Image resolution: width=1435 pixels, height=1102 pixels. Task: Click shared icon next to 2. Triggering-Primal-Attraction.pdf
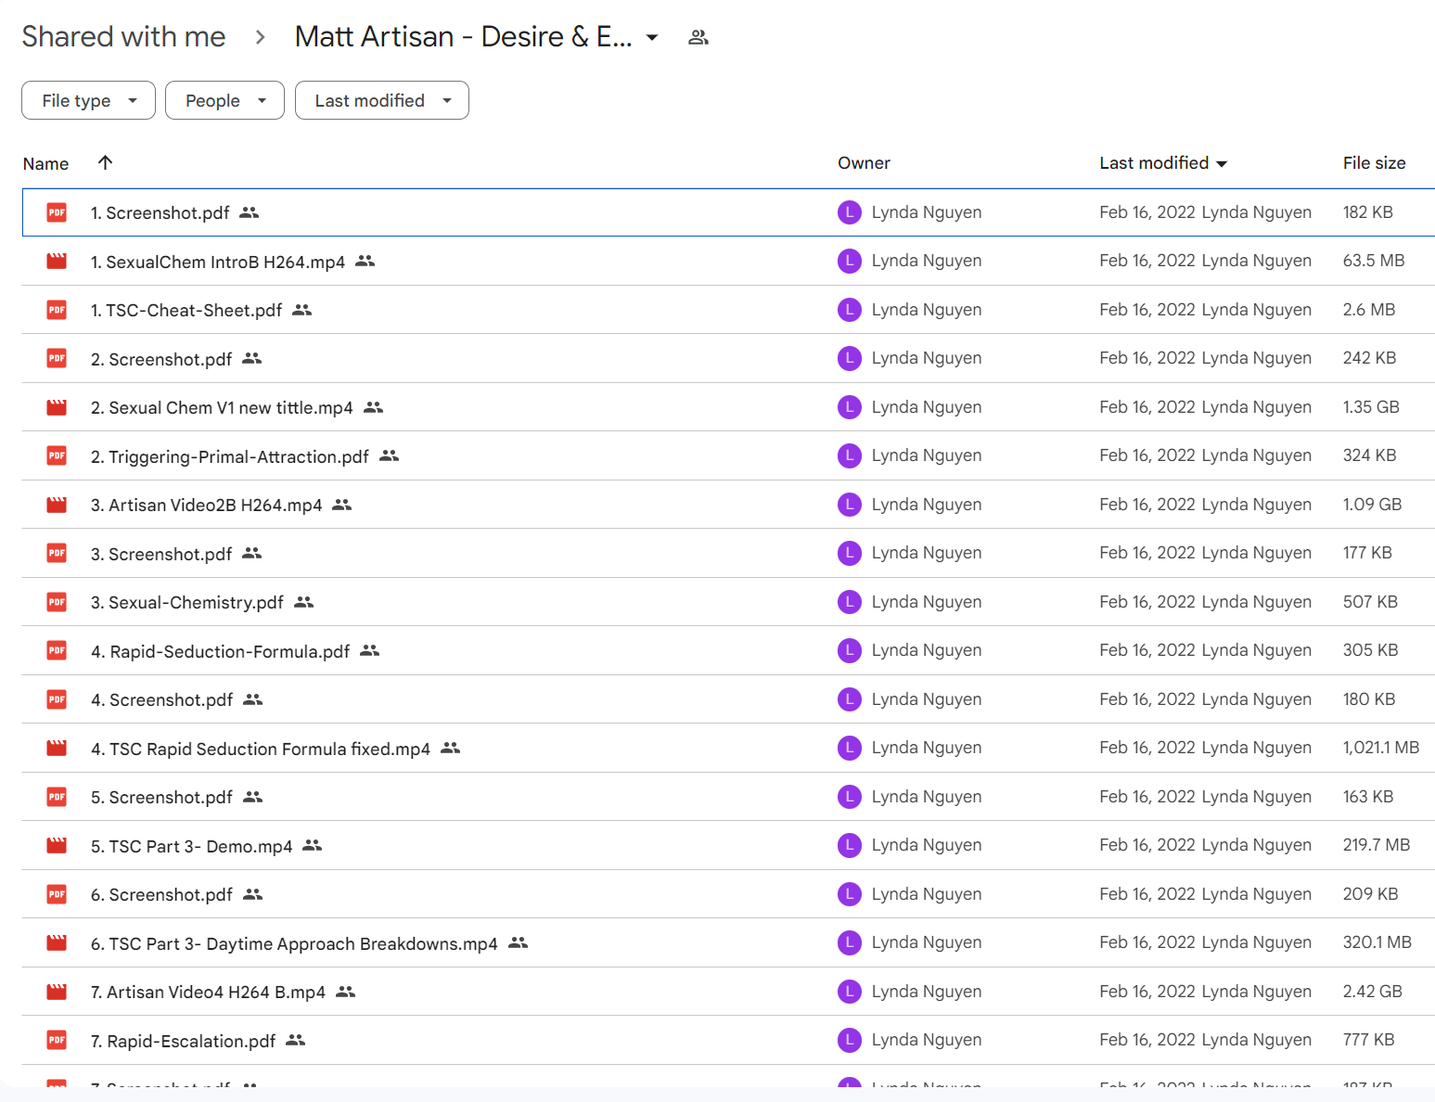[x=389, y=455]
